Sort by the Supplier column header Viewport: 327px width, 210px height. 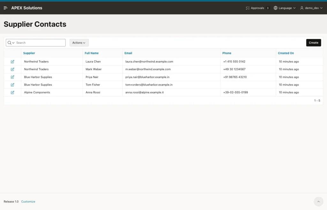(x=29, y=53)
